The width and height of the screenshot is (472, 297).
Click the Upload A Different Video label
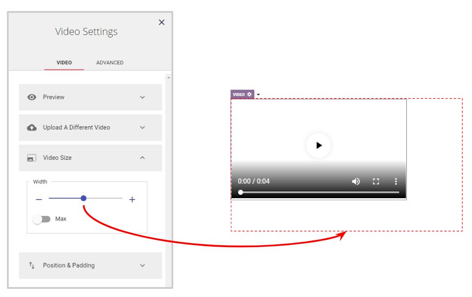[x=77, y=128]
